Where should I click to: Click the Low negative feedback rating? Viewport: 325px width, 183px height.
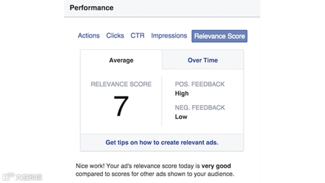(x=181, y=117)
